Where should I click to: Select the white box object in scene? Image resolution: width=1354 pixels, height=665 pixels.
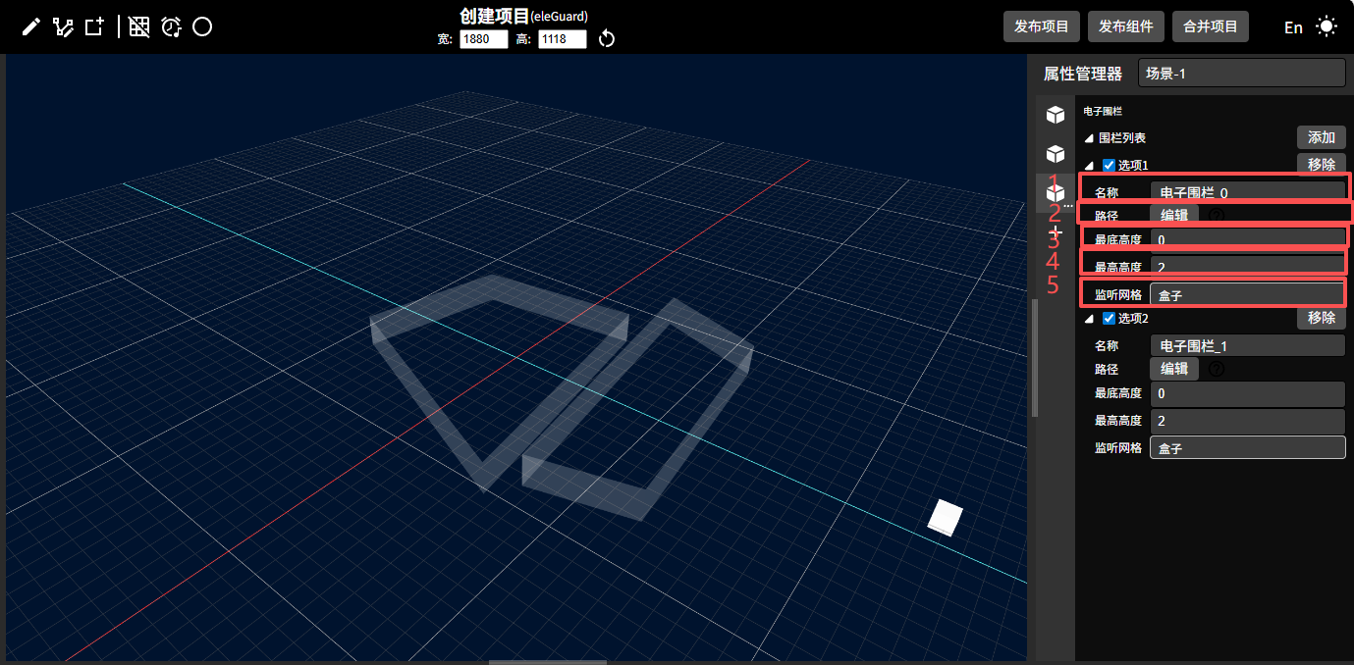click(945, 517)
